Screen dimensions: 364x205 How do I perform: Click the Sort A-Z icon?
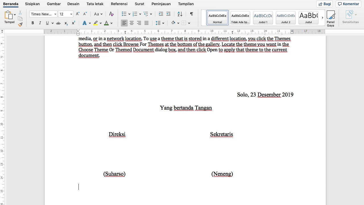[180, 14]
